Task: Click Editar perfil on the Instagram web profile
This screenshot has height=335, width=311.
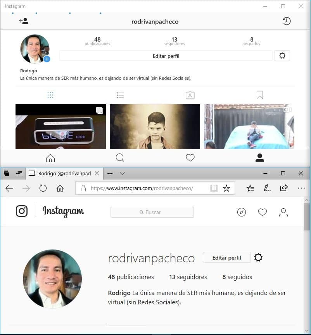Action: coord(226,257)
